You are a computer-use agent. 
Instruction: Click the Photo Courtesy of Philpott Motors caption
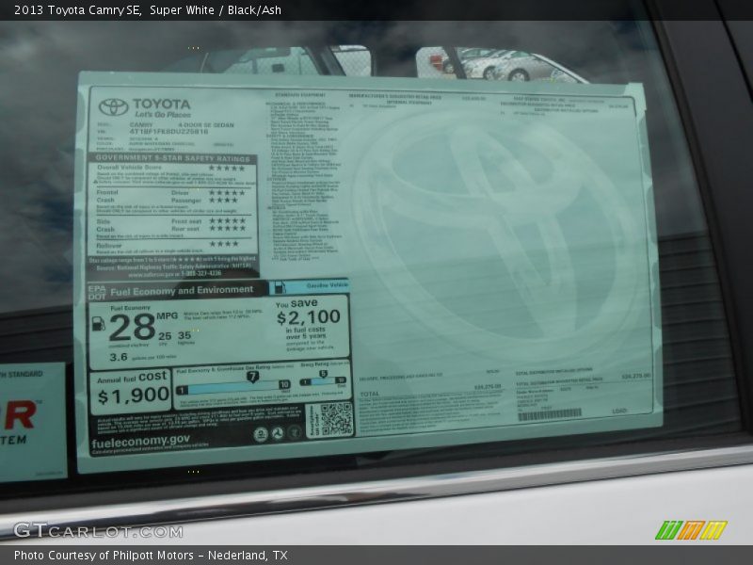coord(151,556)
